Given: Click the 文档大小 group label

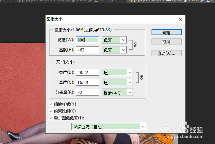Looking at the screenshot, I should [66, 62].
